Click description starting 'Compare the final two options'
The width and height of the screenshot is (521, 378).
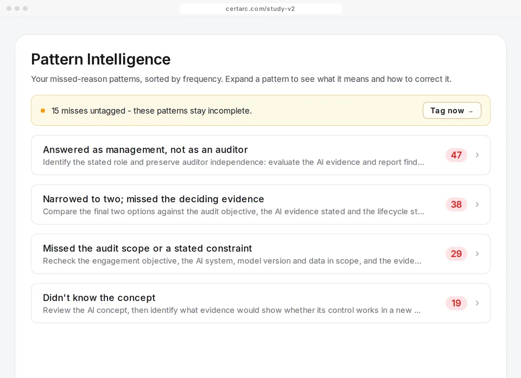[x=233, y=212]
